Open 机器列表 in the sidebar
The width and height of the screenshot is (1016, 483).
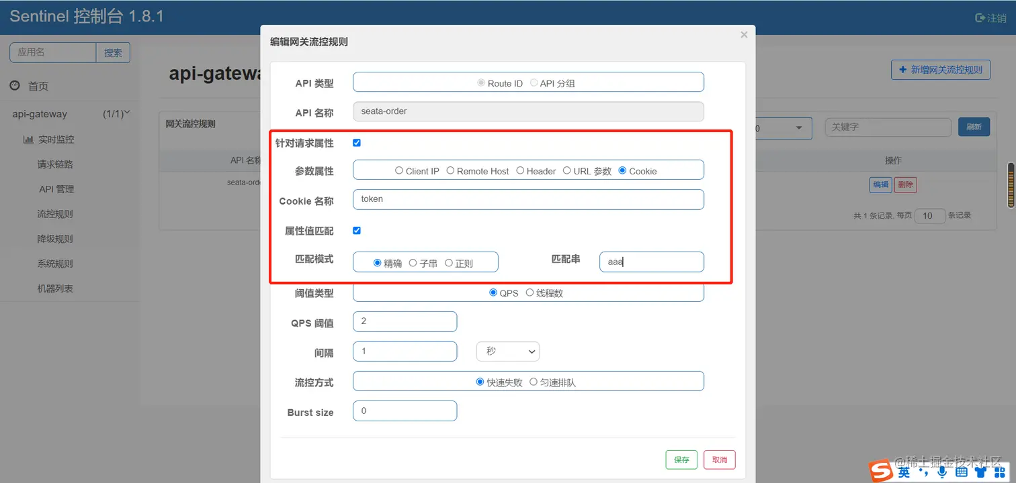click(55, 288)
